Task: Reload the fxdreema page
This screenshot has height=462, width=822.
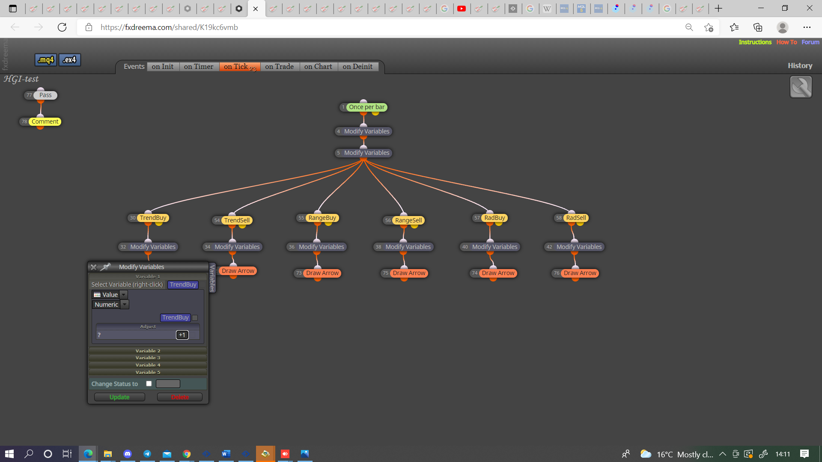Action: [62, 27]
